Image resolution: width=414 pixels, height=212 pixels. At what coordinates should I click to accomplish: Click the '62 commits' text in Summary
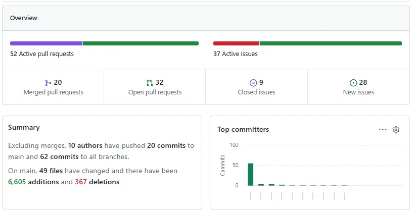pos(60,156)
